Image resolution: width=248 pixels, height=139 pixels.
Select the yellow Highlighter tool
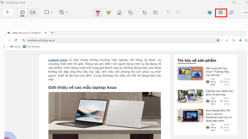(108, 12)
